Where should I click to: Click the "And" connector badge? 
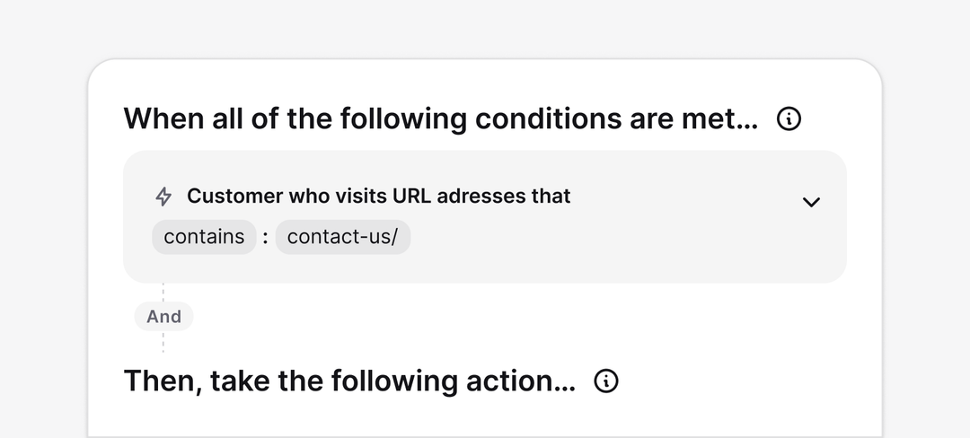coord(163,316)
